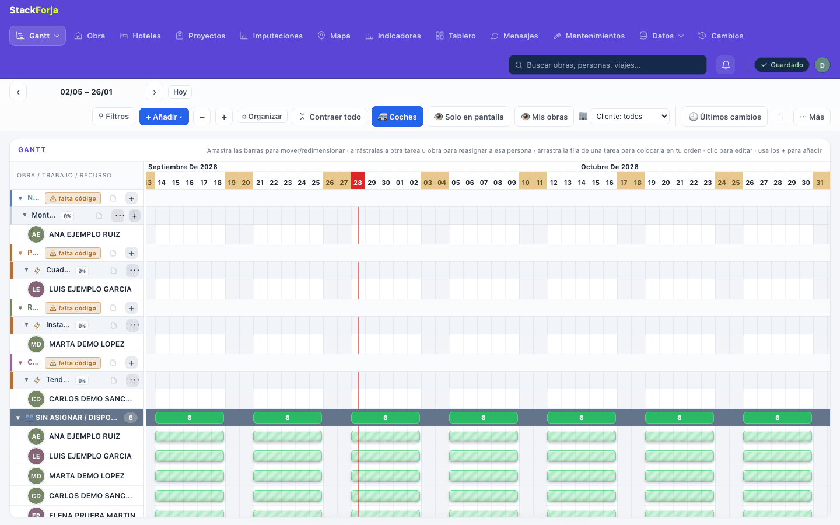Open the Obra tab
The image size is (840, 525).
[x=90, y=36]
